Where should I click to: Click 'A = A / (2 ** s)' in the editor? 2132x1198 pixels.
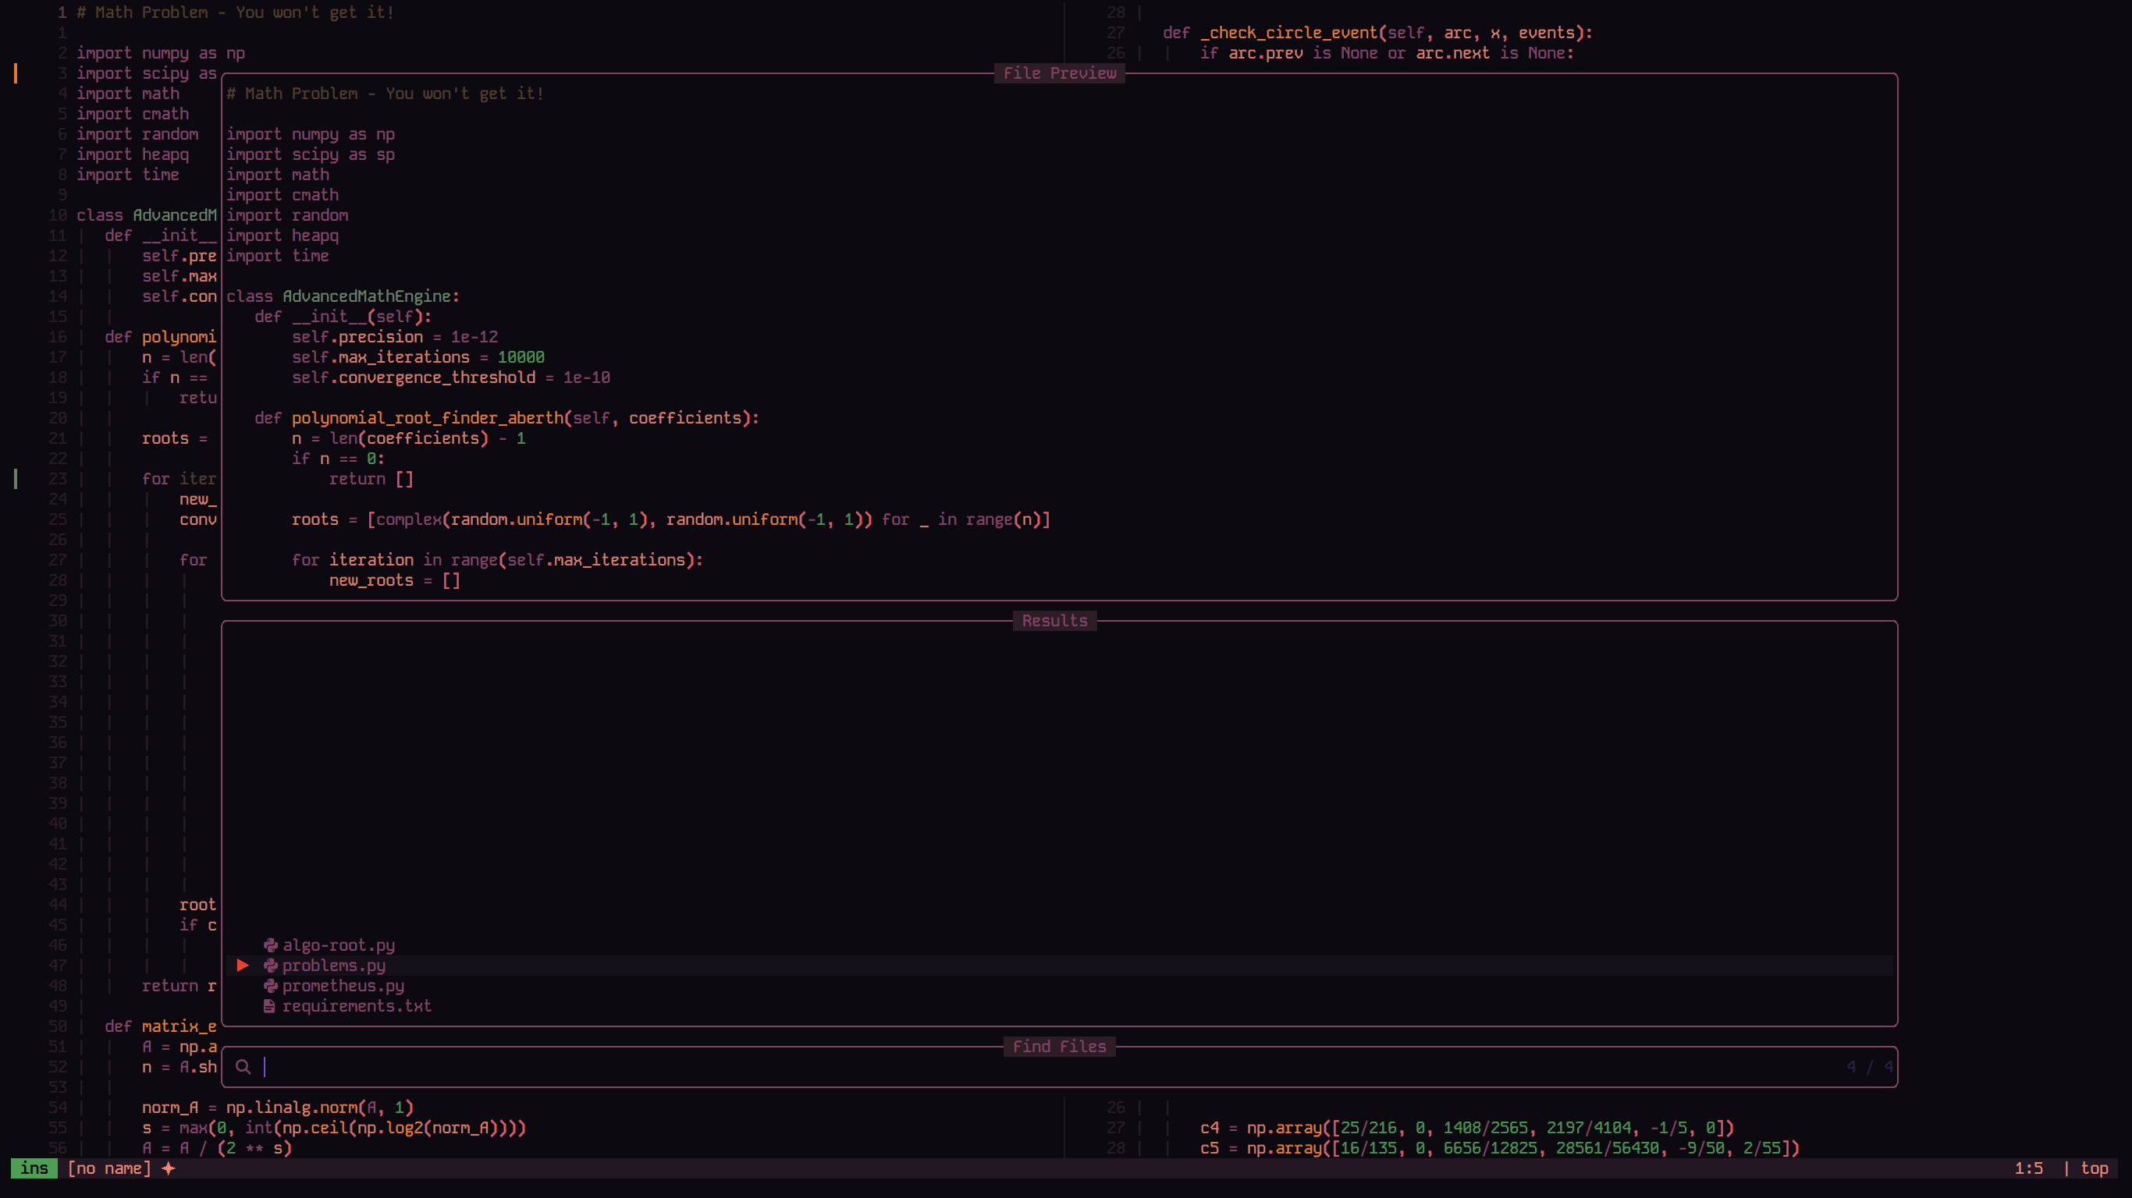[217, 1148]
